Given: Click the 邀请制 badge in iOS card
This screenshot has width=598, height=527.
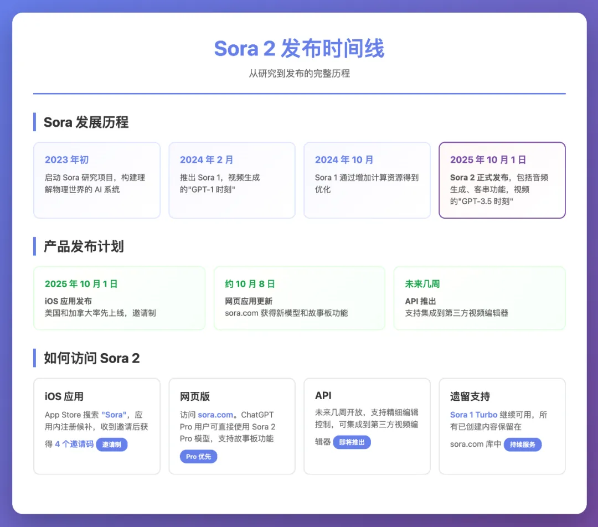Looking at the screenshot, I should click(111, 445).
